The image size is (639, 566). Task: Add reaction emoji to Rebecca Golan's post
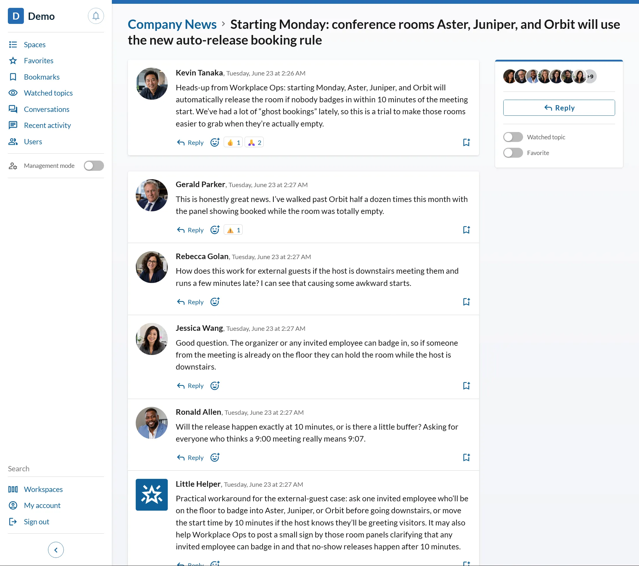pos(215,302)
